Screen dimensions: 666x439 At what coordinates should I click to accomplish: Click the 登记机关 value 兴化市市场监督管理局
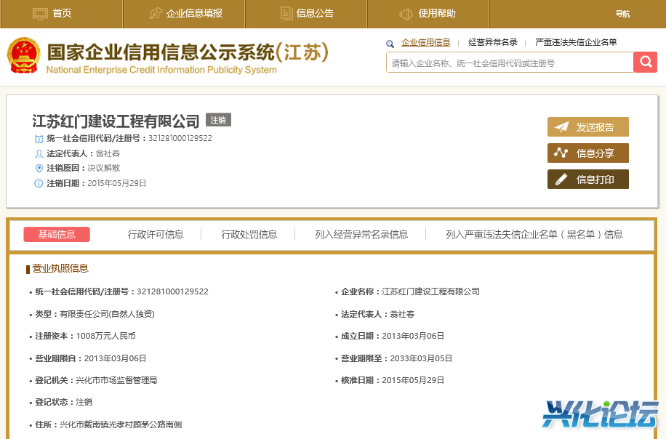click(x=116, y=380)
